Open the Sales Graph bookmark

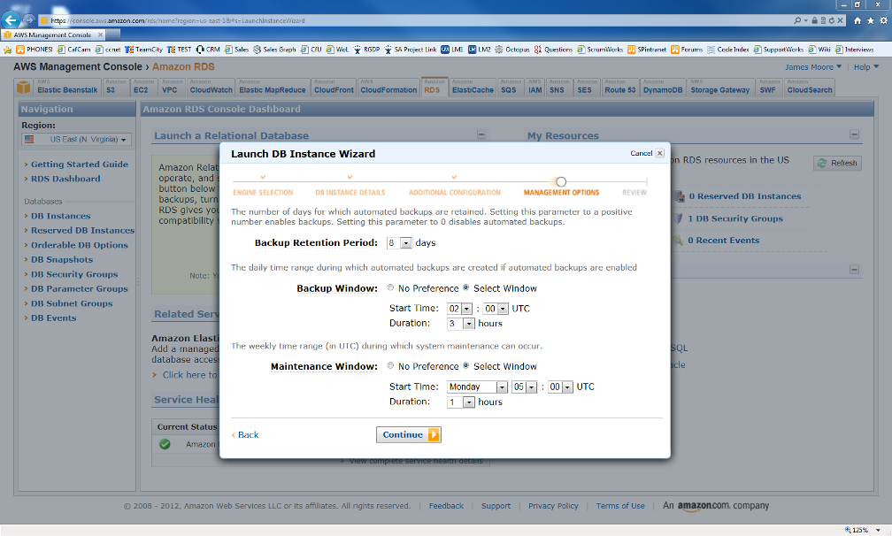click(x=274, y=50)
